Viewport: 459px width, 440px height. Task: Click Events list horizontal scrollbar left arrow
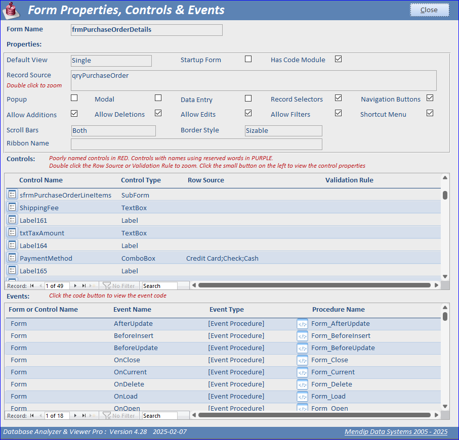pyautogui.click(x=194, y=415)
